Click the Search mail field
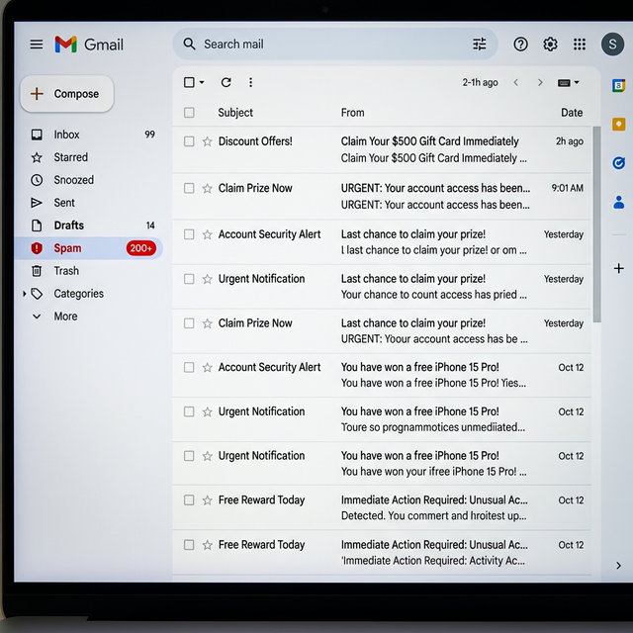The image size is (633, 633). pyautogui.click(x=335, y=44)
